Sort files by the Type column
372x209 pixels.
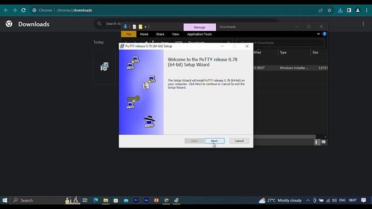(283, 52)
